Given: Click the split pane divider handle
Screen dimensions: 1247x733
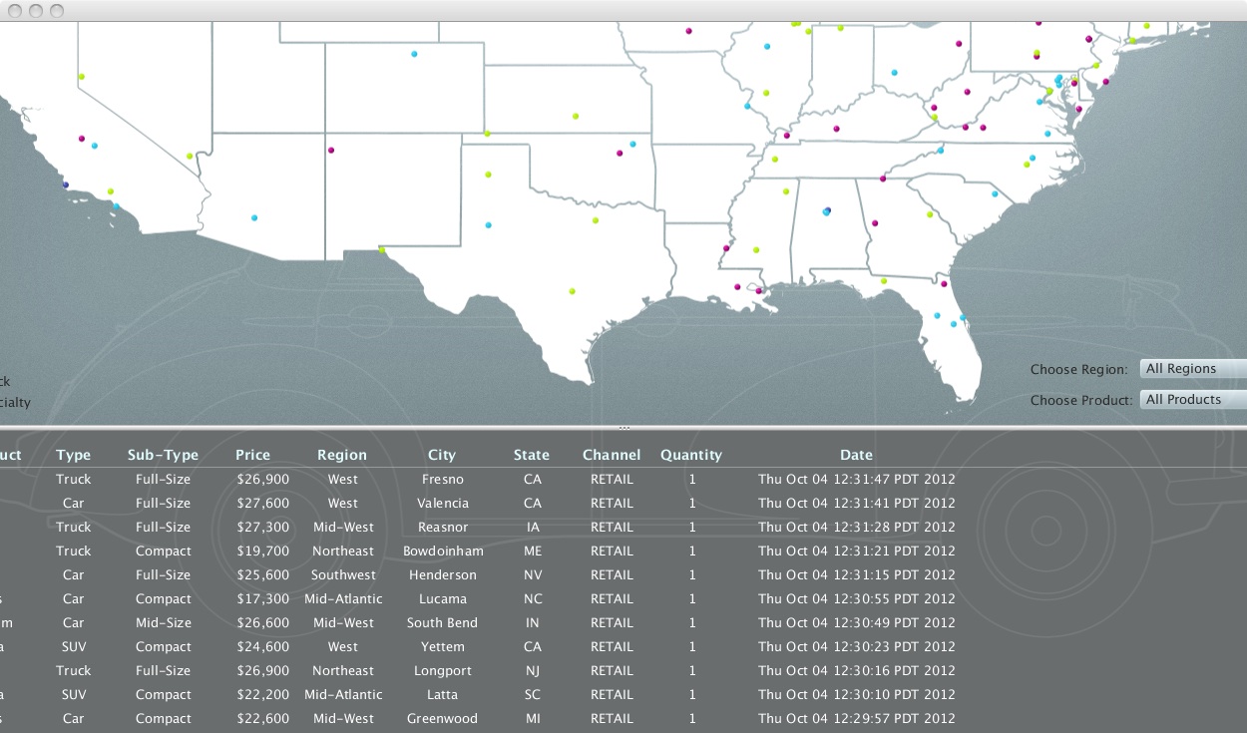Looking at the screenshot, I should click(x=623, y=428).
